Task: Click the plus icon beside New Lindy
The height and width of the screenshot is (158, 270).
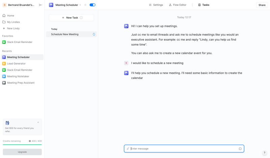Action: coord(4,28)
